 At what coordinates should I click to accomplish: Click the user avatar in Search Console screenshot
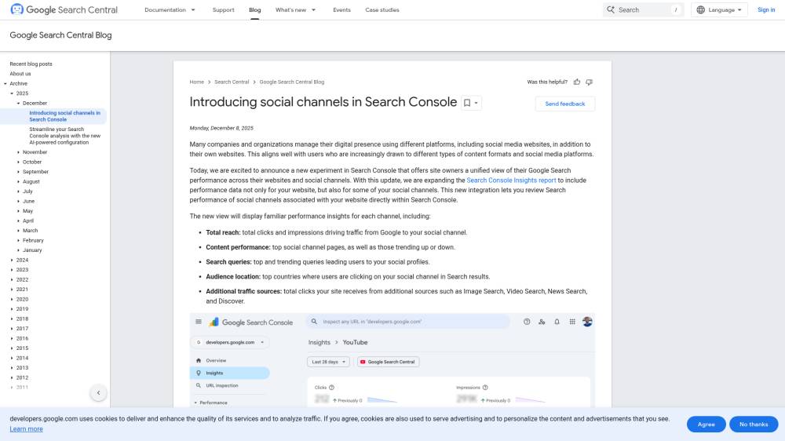pyautogui.click(x=587, y=322)
